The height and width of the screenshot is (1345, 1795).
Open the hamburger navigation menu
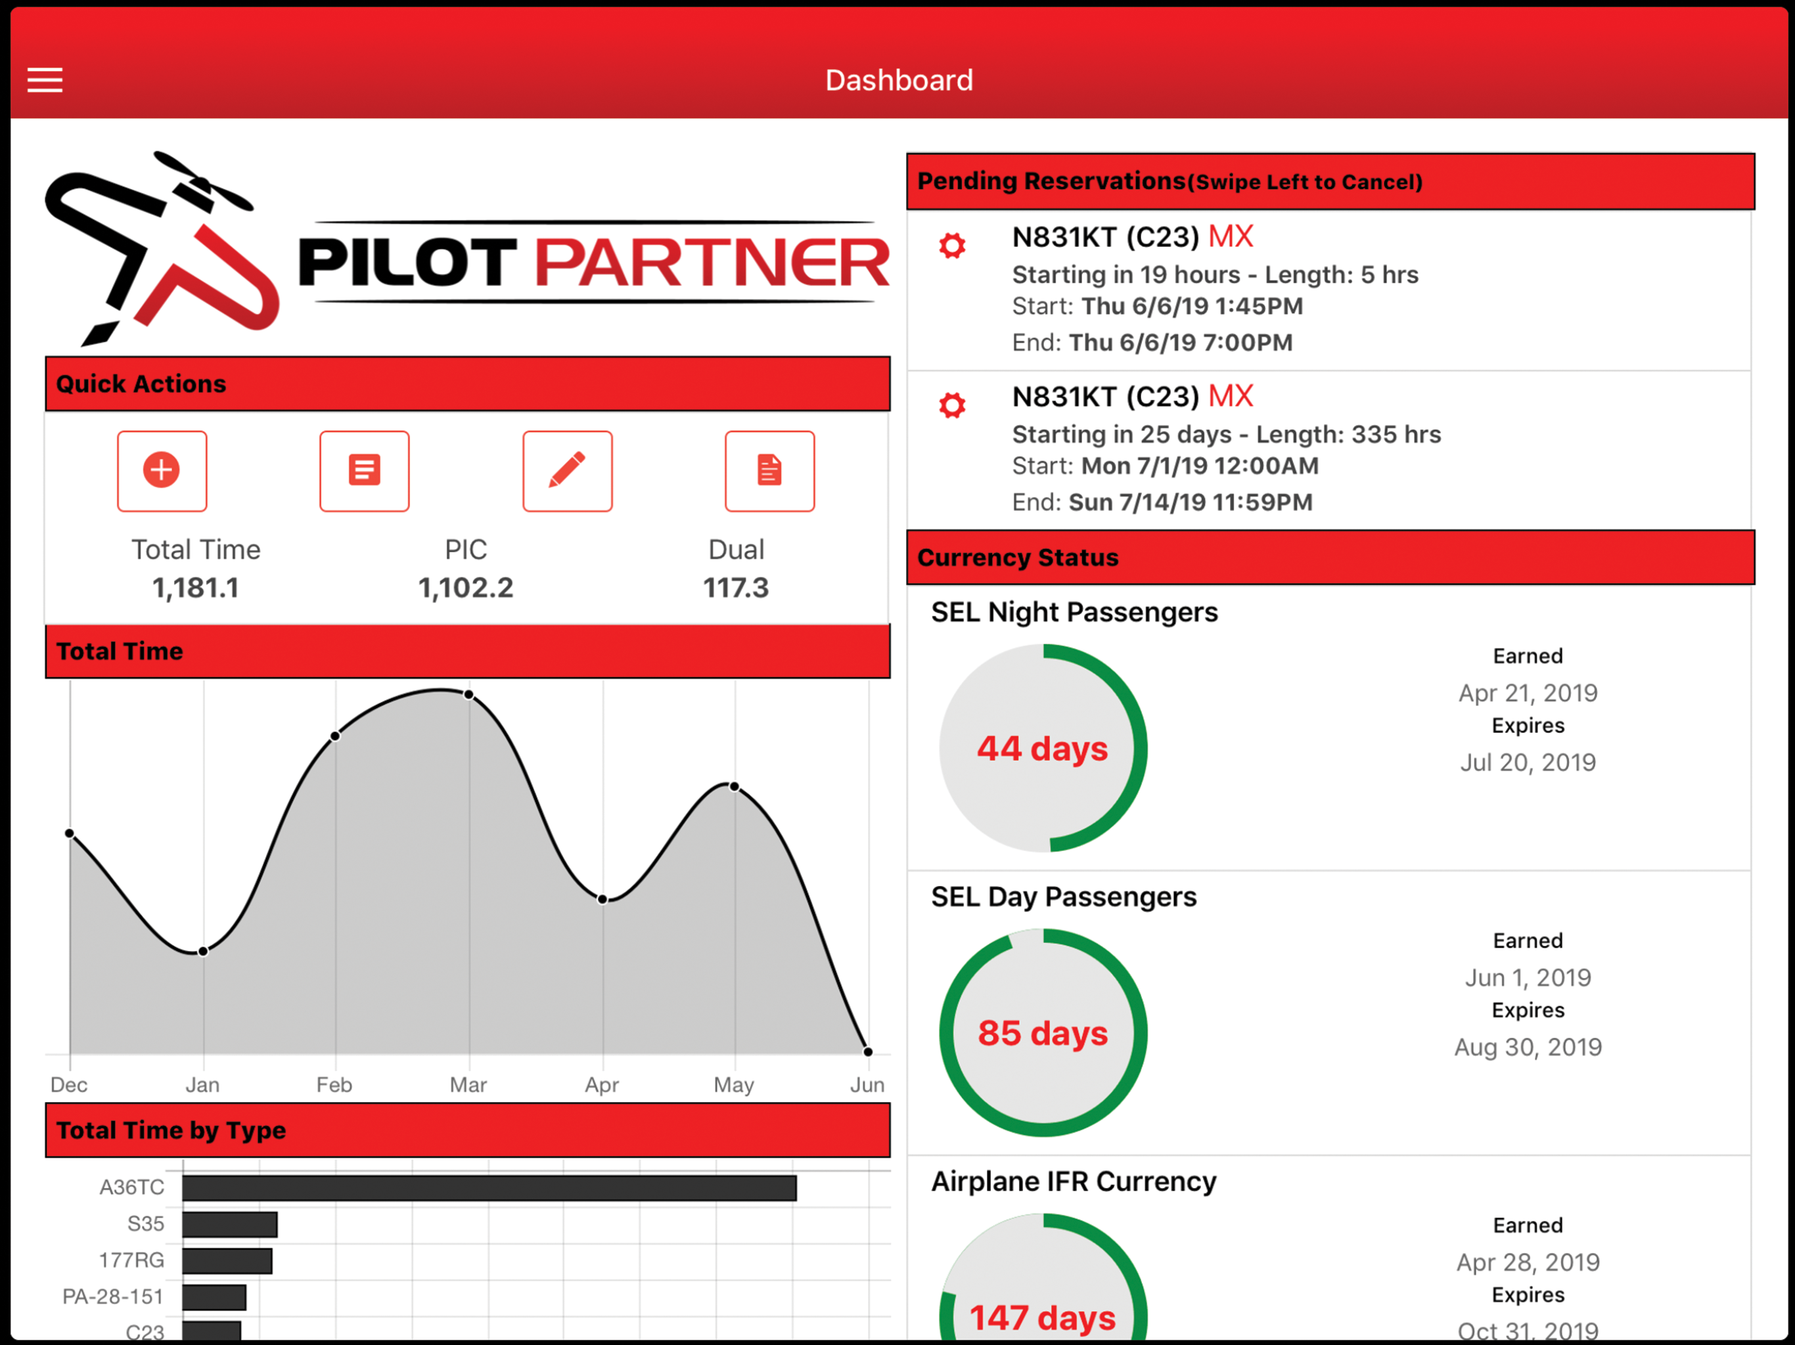pos(45,80)
